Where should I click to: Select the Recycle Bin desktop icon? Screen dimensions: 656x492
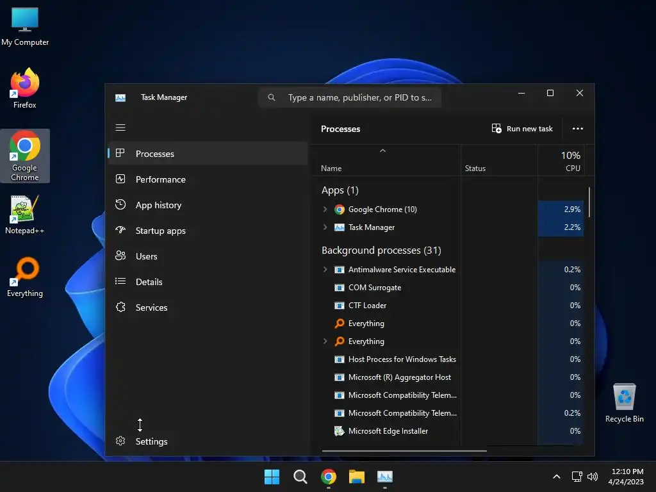(x=624, y=403)
